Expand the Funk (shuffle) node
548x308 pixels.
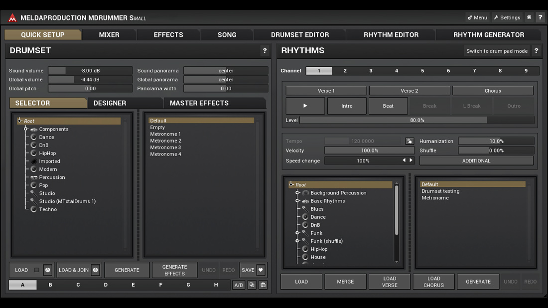(x=297, y=241)
